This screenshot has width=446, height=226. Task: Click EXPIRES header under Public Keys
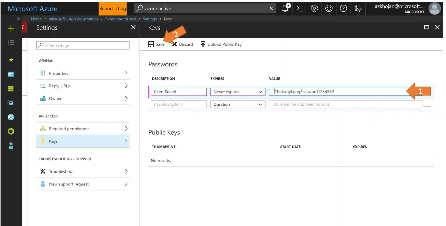pyautogui.click(x=360, y=147)
